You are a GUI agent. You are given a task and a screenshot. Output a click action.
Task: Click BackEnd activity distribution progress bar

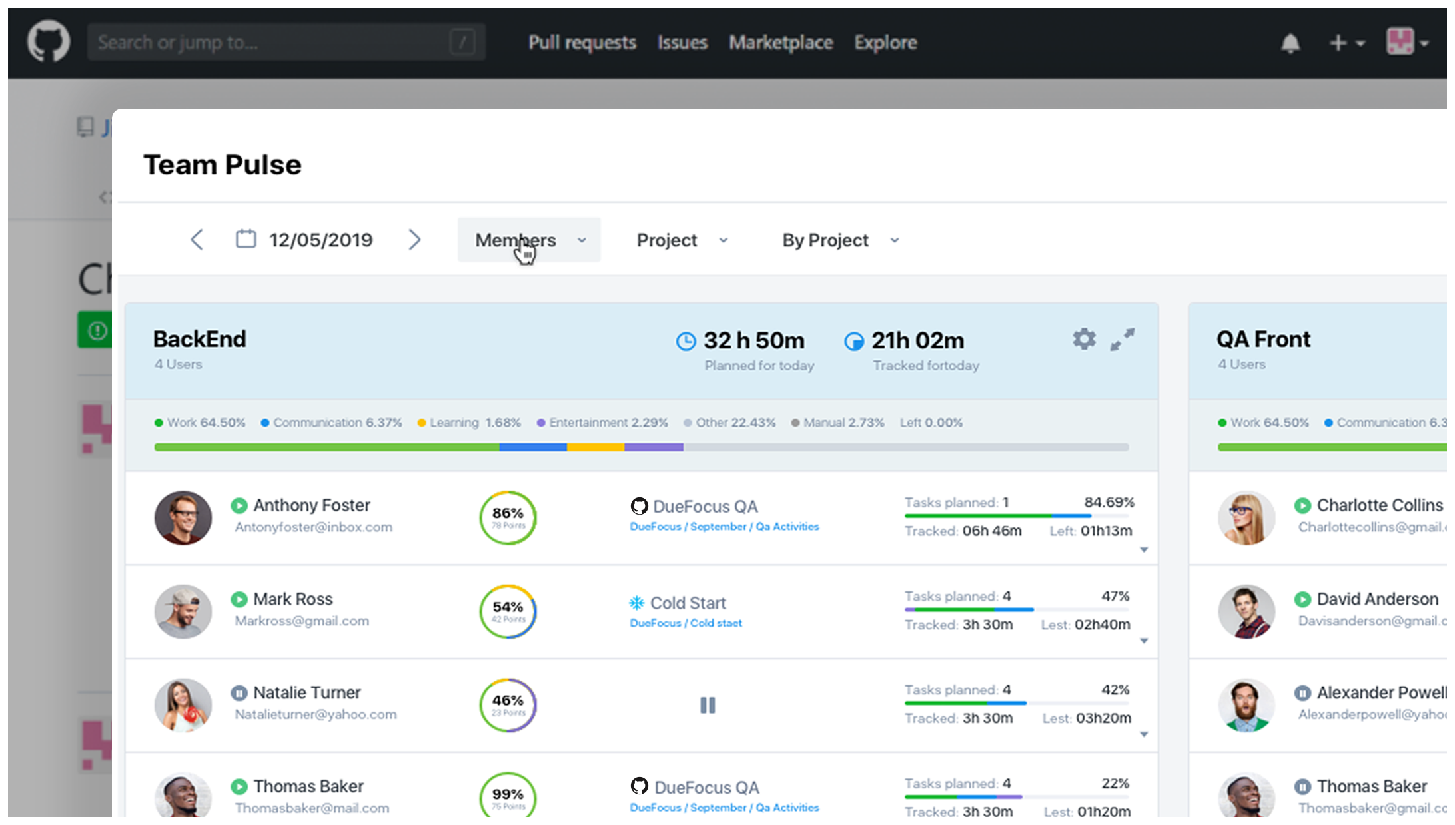tap(641, 447)
